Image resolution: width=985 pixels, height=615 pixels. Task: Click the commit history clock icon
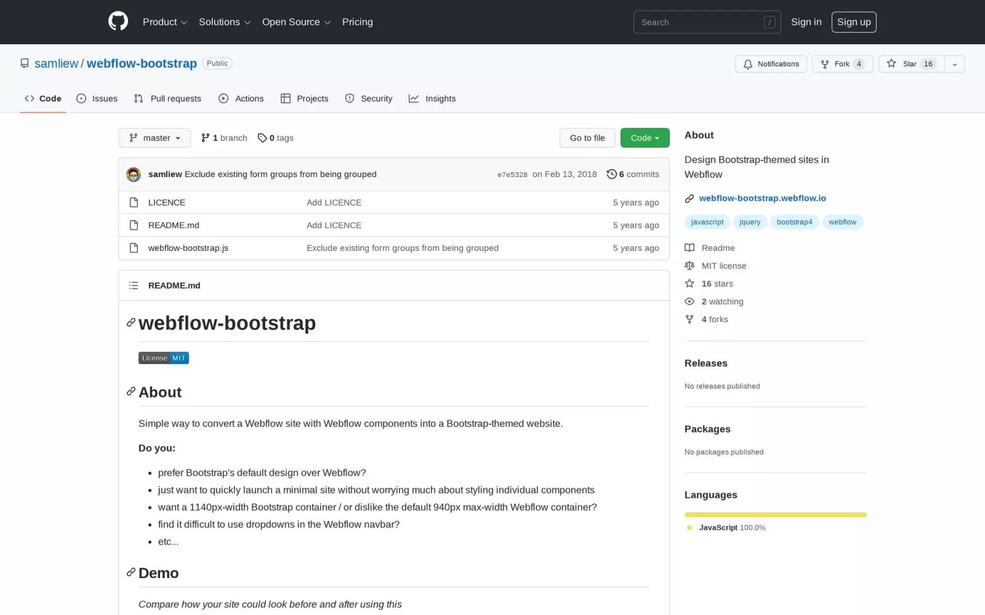tap(611, 174)
